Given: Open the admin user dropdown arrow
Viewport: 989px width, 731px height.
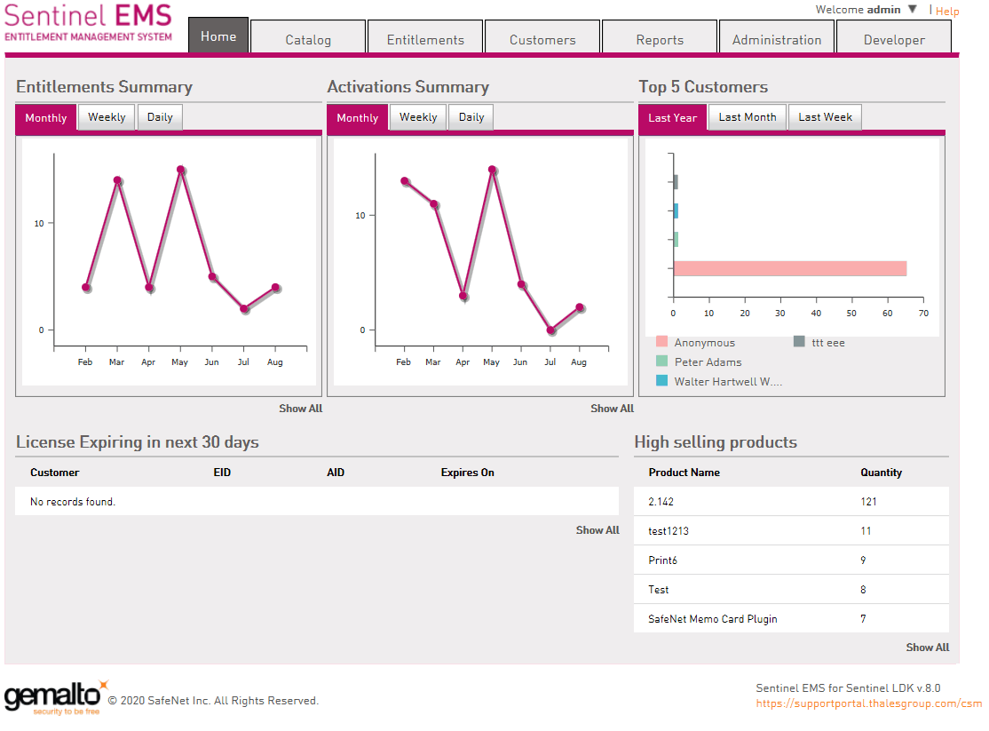Looking at the screenshot, I should (912, 10).
